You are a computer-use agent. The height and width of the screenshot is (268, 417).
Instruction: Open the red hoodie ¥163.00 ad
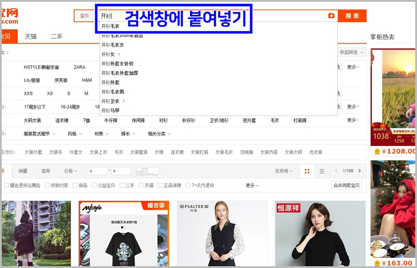[x=393, y=210]
